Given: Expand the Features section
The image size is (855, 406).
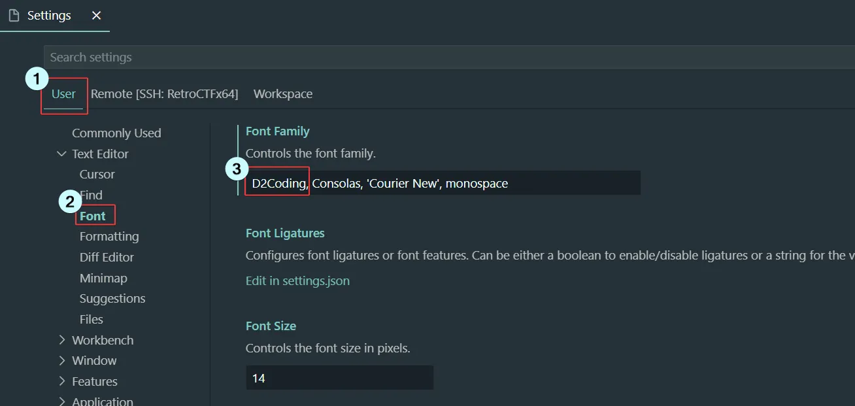Looking at the screenshot, I should pos(62,382).
